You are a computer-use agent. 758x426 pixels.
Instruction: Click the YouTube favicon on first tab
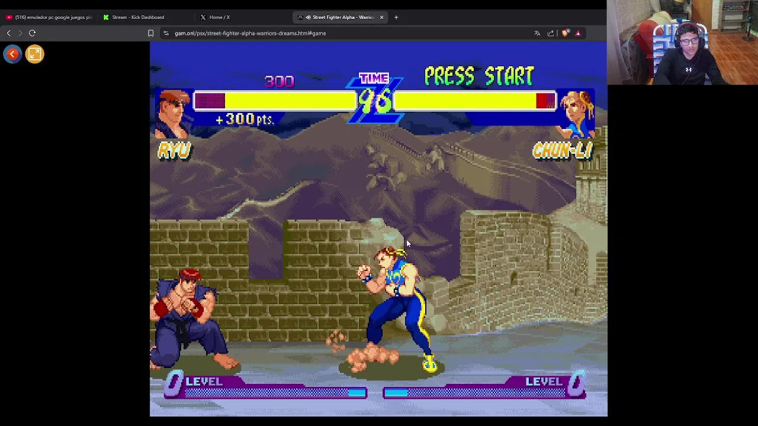(x=9, y=17)
